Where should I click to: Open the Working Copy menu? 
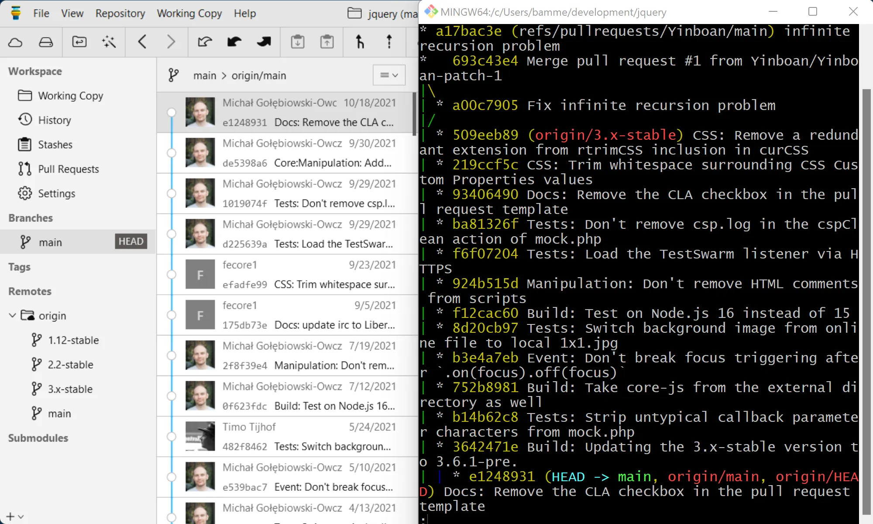click(189, 14)
